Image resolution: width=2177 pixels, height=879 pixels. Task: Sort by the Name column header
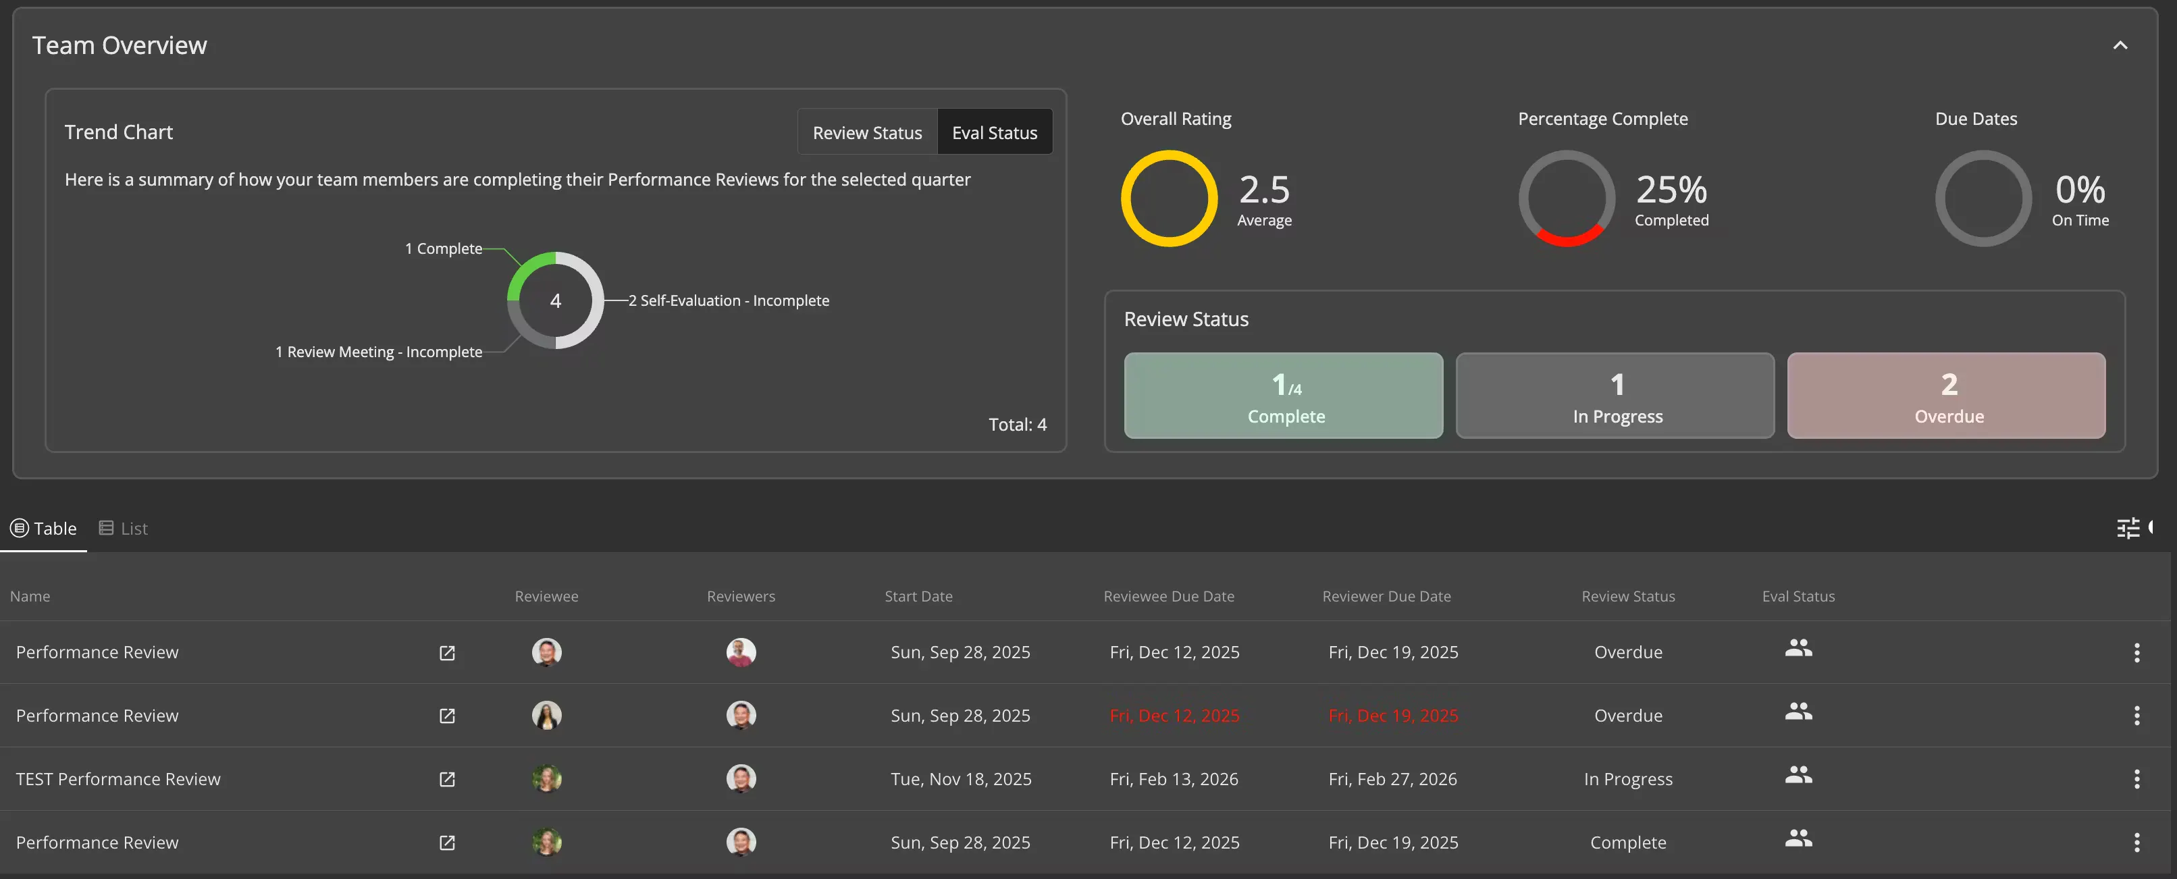click(30, 596)
